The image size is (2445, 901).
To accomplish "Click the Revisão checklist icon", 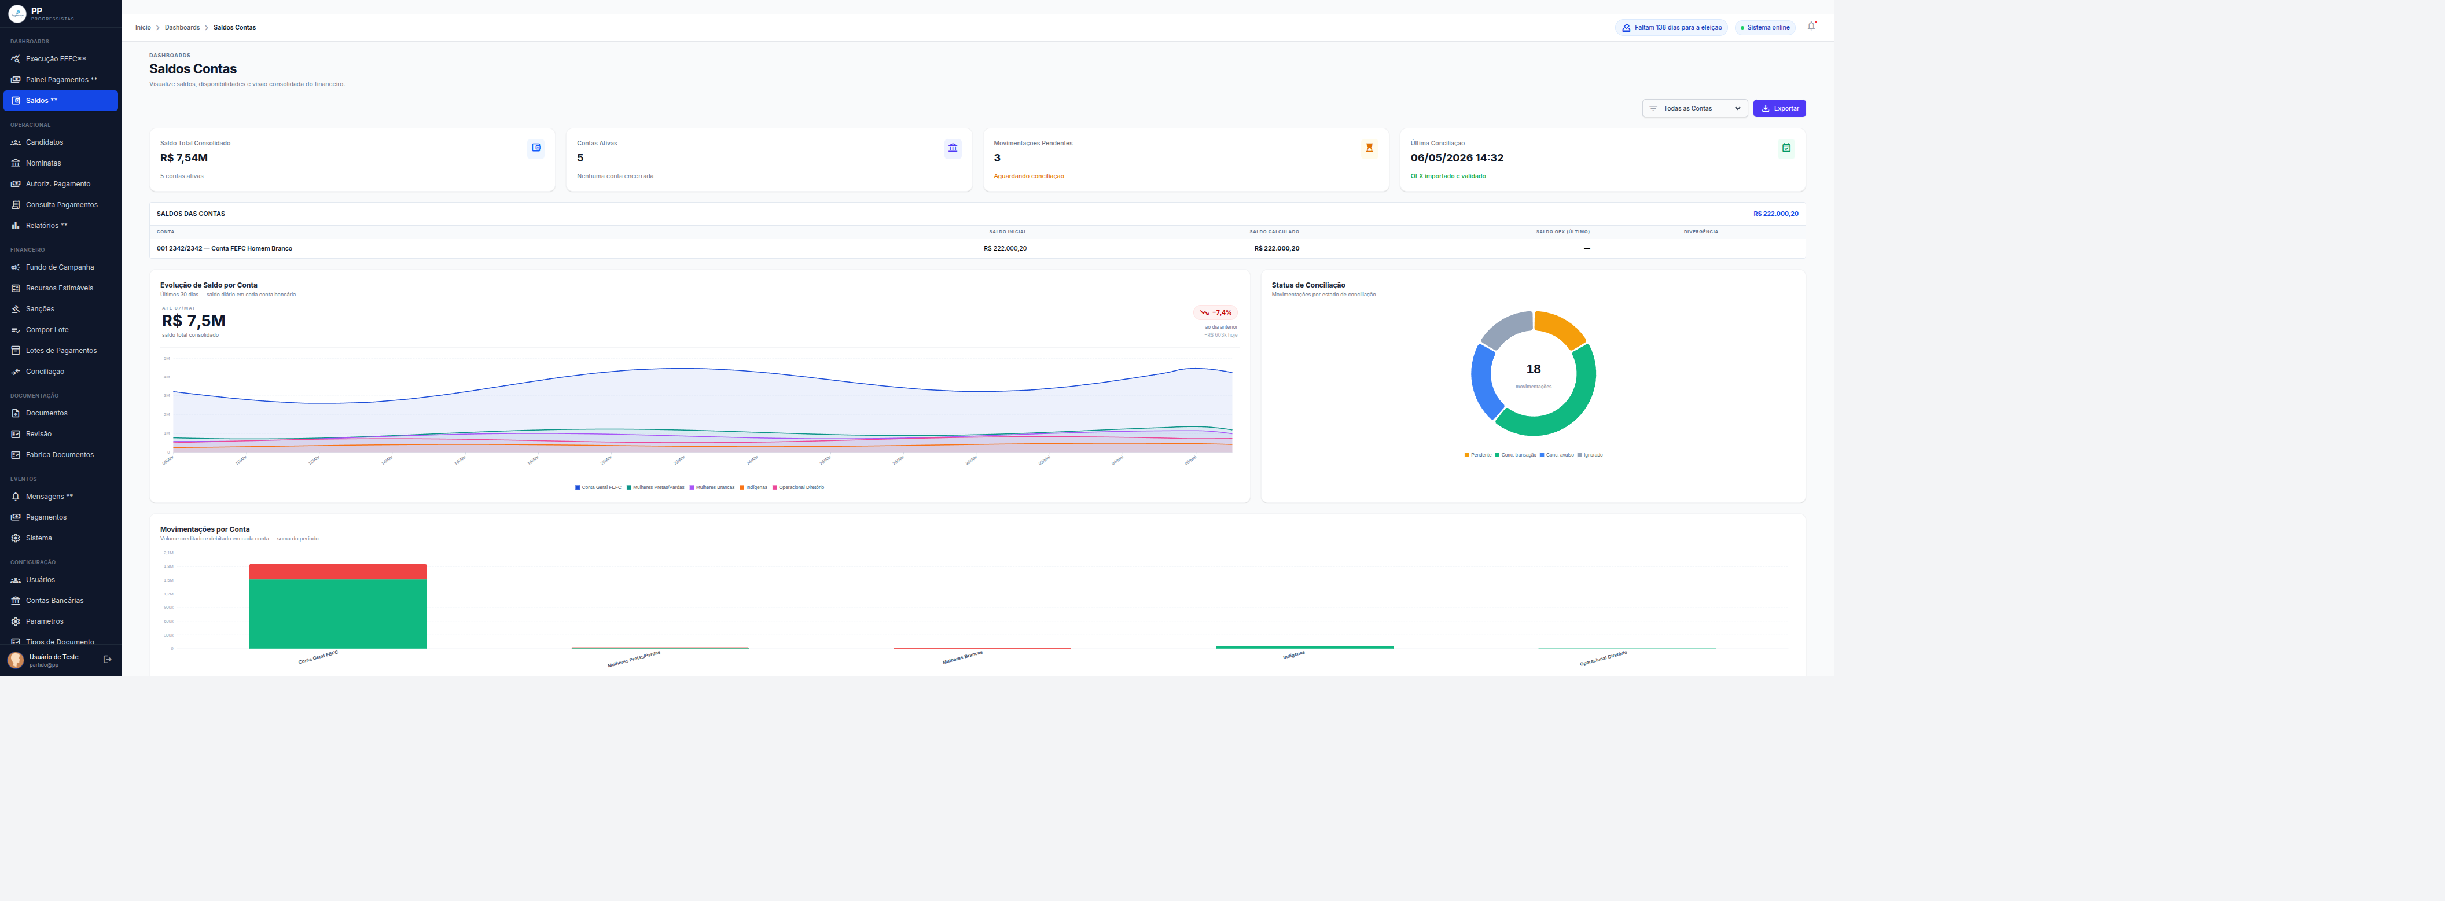I will tap(15, 434).
